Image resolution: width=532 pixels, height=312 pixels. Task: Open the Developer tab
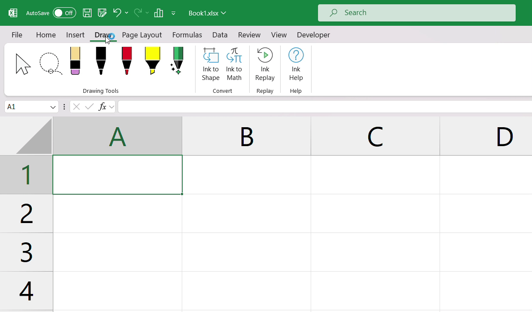pyautogui.click(x=313, y=35)
